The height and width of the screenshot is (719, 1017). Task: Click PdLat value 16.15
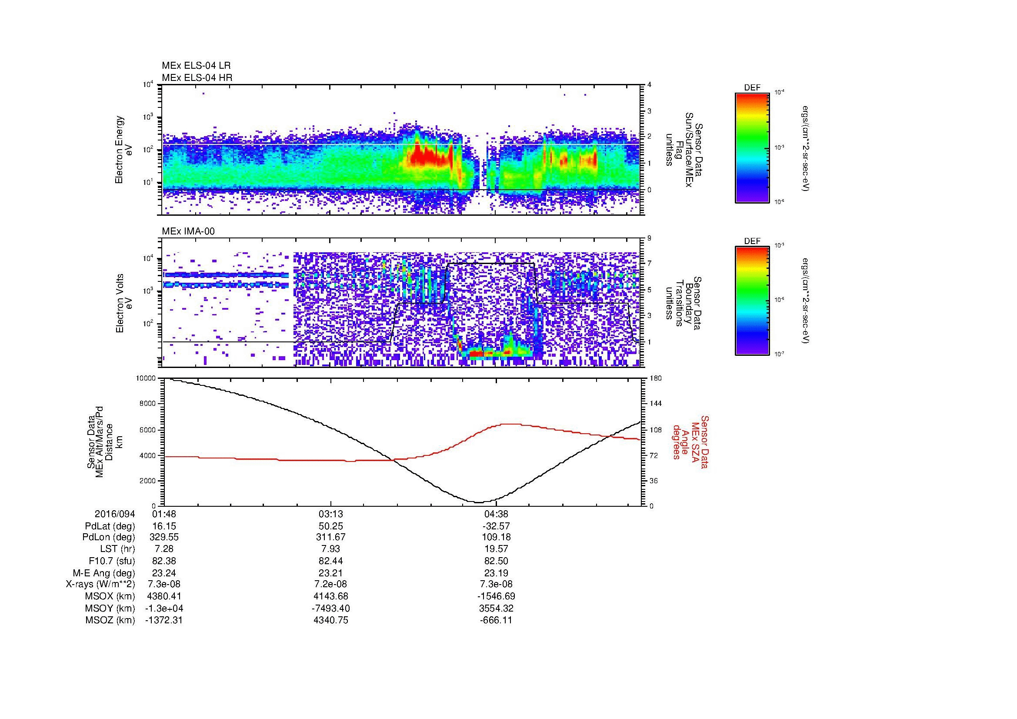pyautogui.click(x=164, y=526)
